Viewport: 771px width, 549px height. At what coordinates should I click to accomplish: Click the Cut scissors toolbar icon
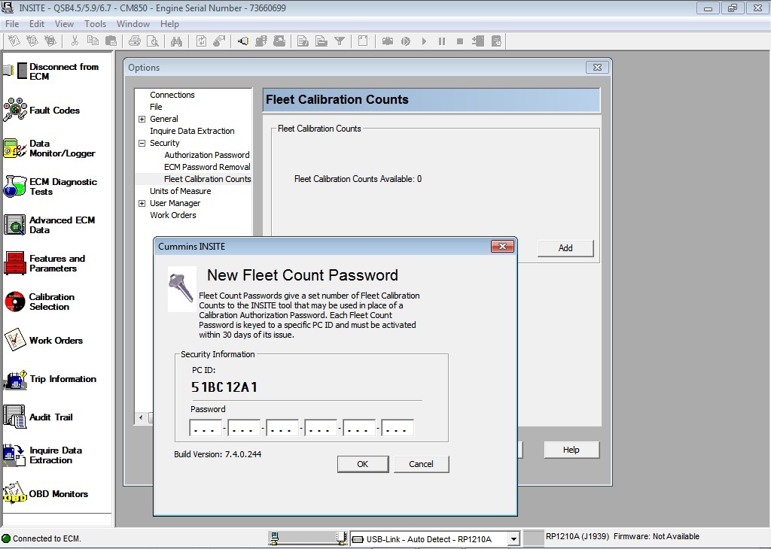[x=75, y=41]
